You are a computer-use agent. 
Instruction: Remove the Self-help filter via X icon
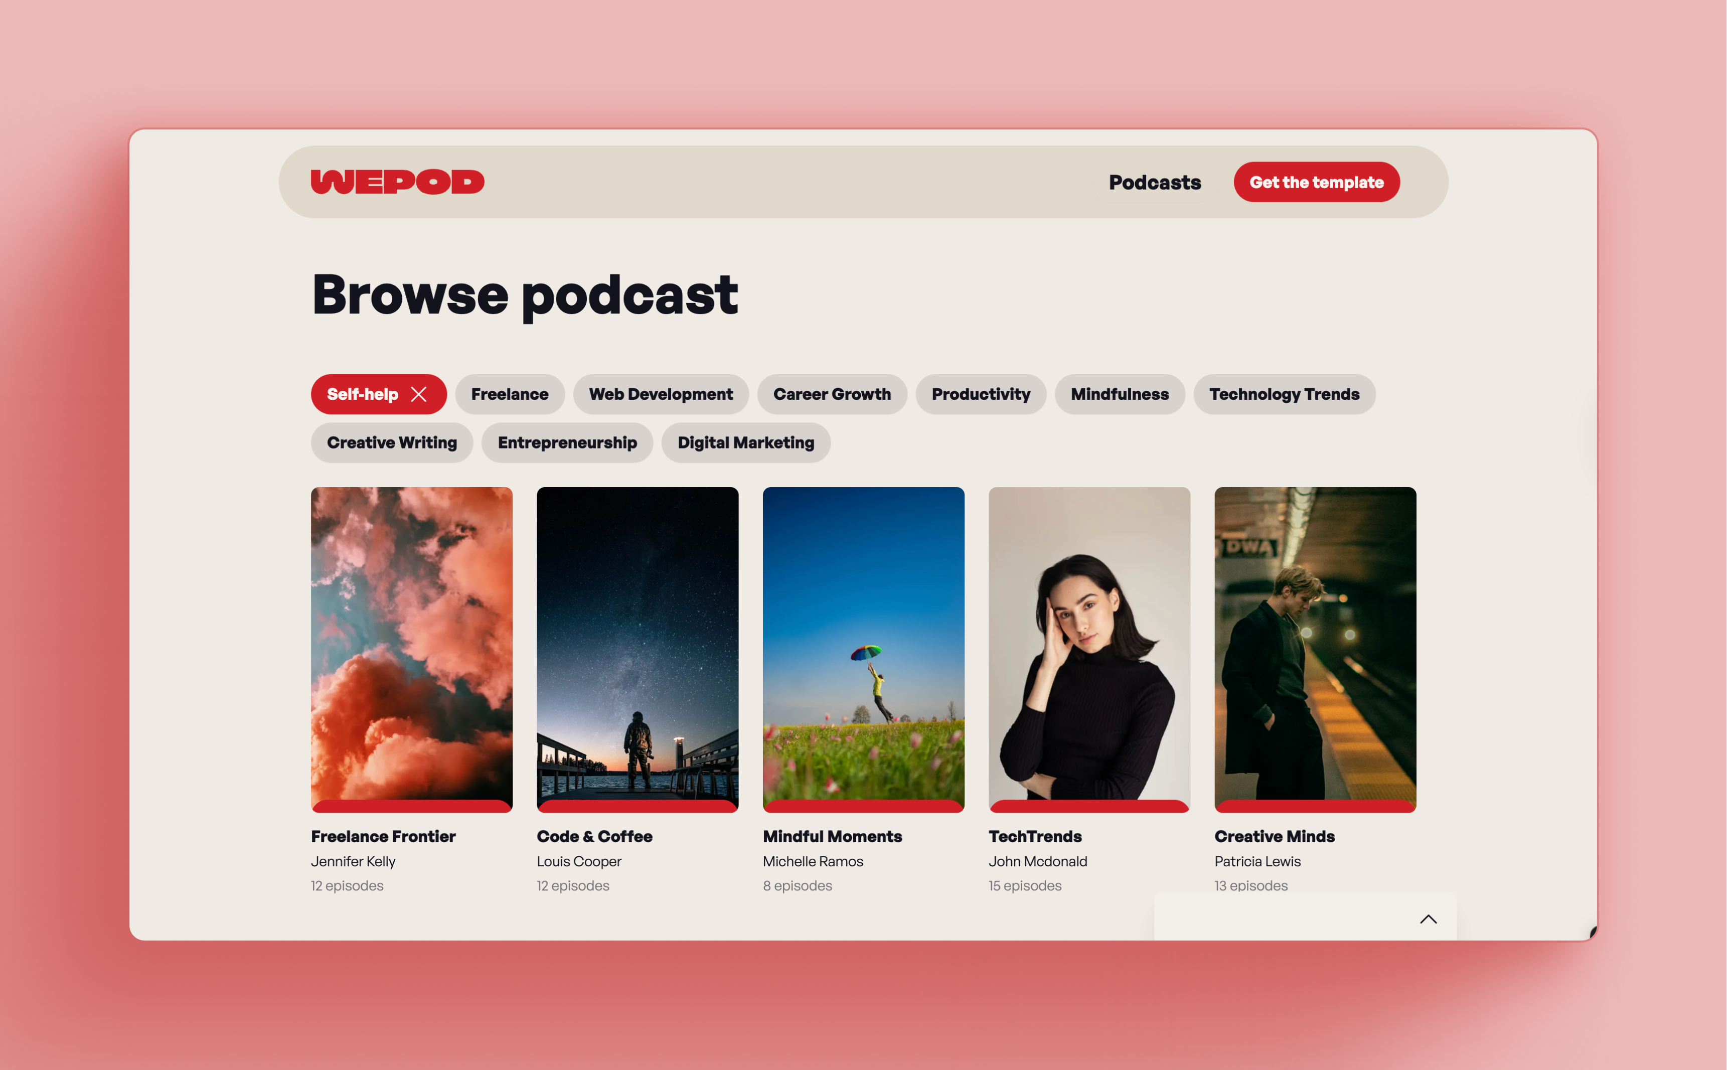[419, 394]
